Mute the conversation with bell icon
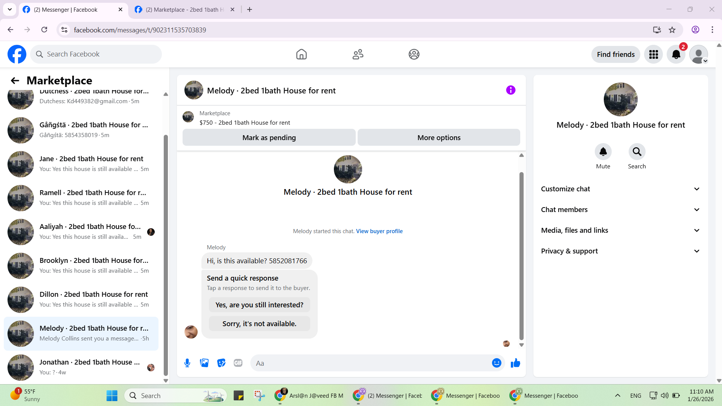Image resolution: width=722 pixels, height=406 pixels. pyautogui.click(x=603, y=152)
